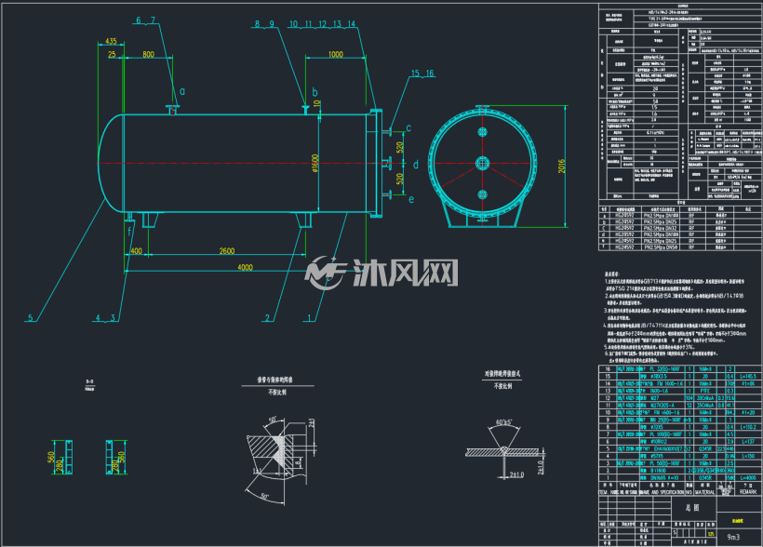The height and width of the screenshot is (547, 763).
Task: Click the 9m3 text in title block
Action: 733,537
